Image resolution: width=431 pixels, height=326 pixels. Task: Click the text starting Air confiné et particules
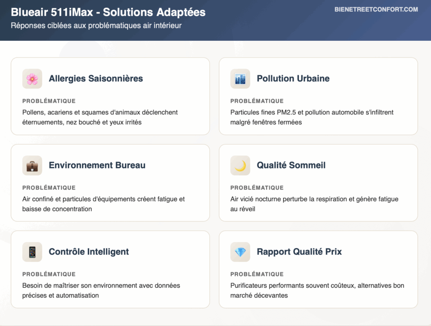pyautogui.click(x=104, y=204)
